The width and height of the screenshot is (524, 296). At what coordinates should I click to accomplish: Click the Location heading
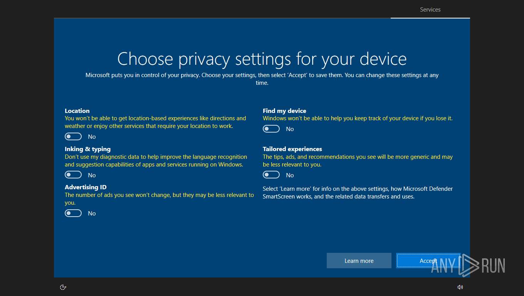click(x=77, y=111)
